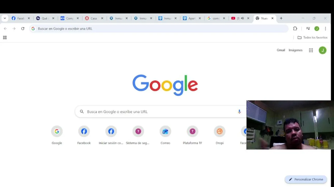Switch to the "como" Google search tab

(x=213, y=18)
